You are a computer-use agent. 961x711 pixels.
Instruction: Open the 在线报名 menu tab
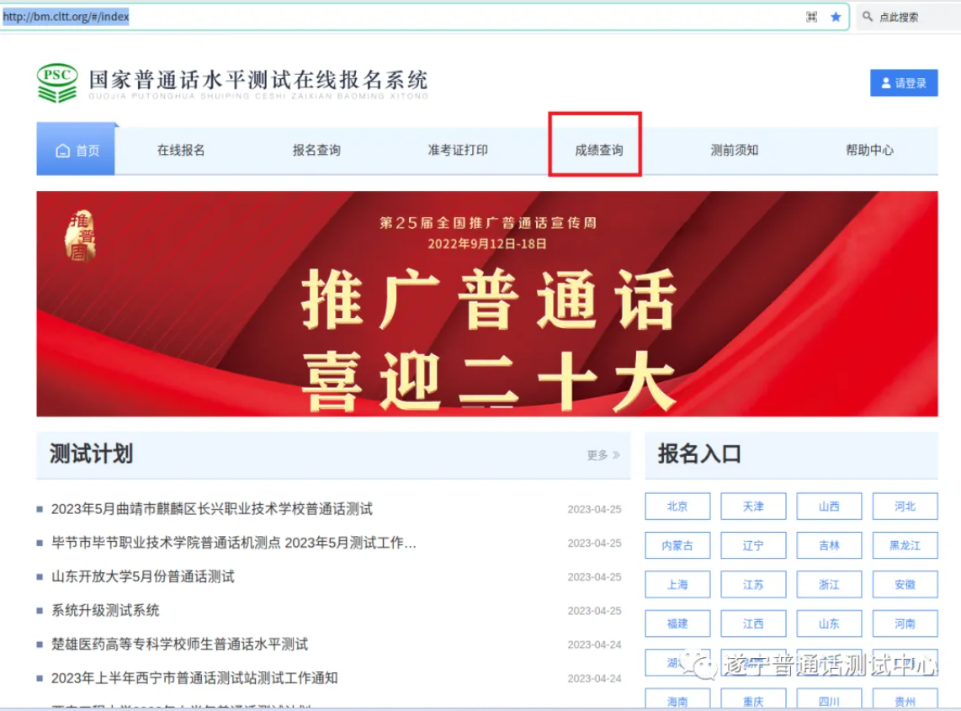click(181, 151)
